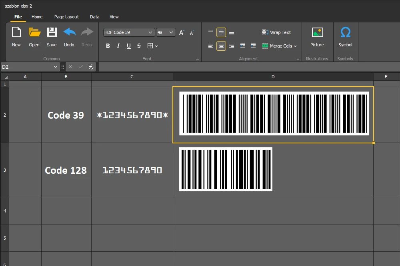Align text to the right

232,46
